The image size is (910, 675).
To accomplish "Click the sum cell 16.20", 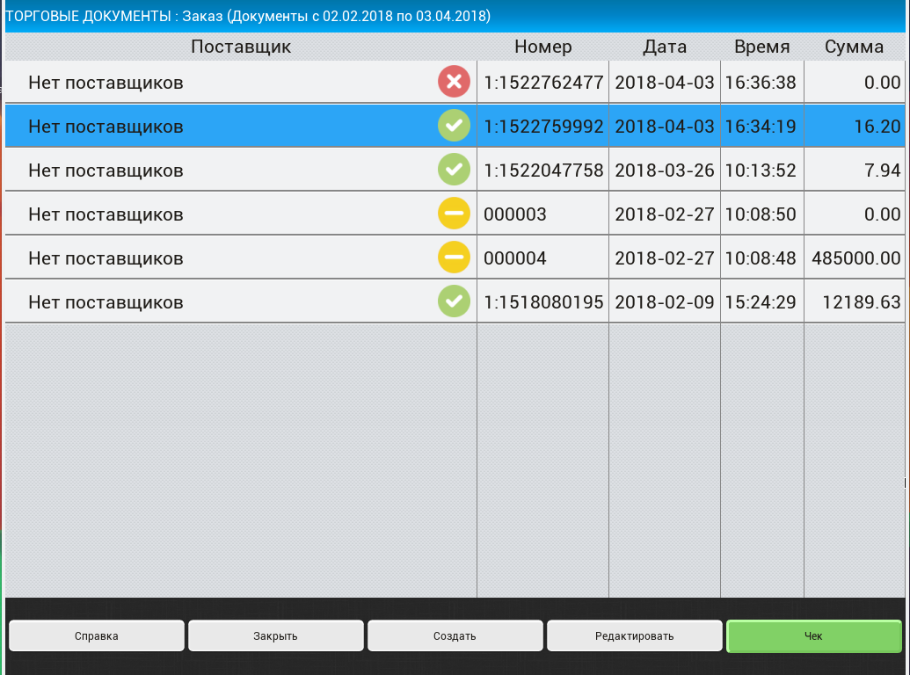I will pos(877,127).
